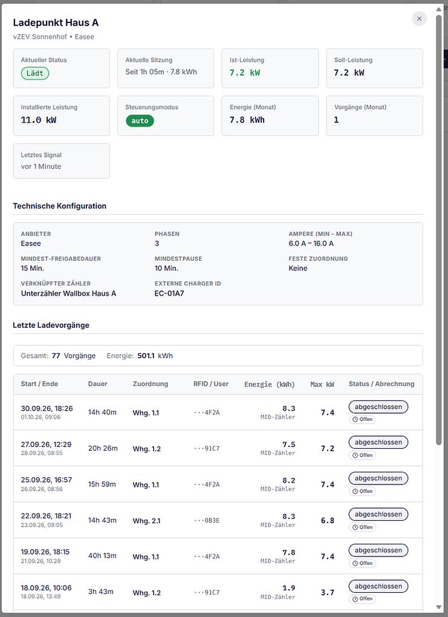The height and width of the screenshot is (617, 448).
Task: Click total energy '501.1 kWh'
Action: [x=155, y=356]
